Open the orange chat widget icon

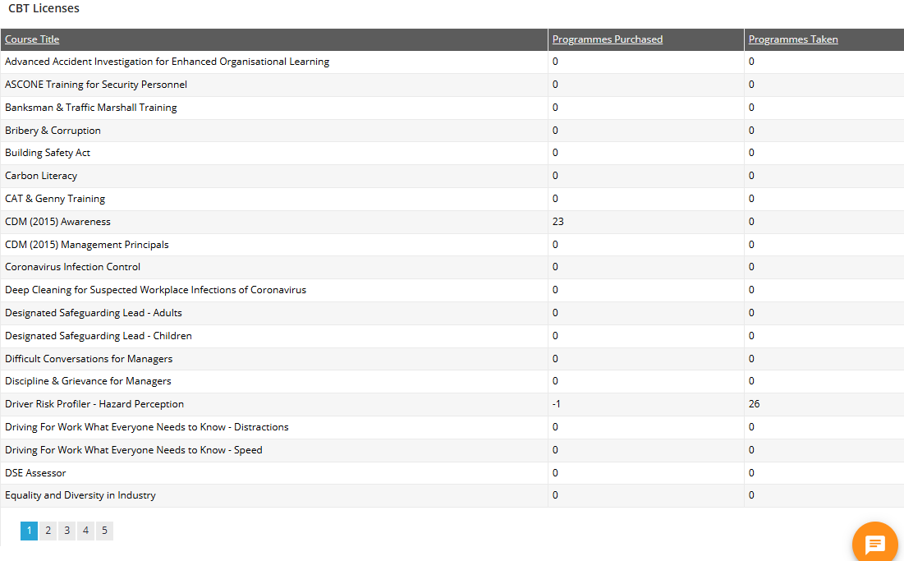874,544
